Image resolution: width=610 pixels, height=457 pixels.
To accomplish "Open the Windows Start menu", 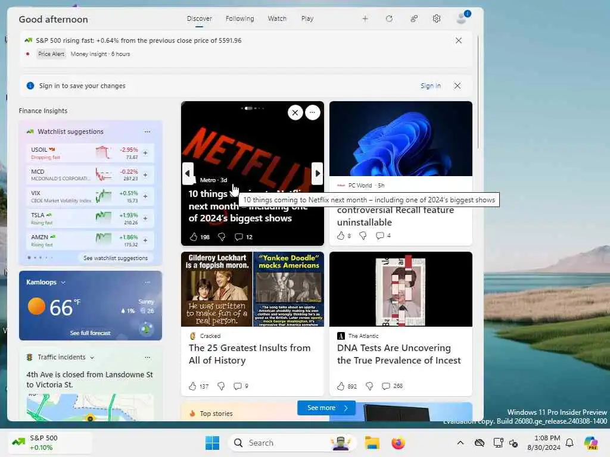I will (213, 443).
